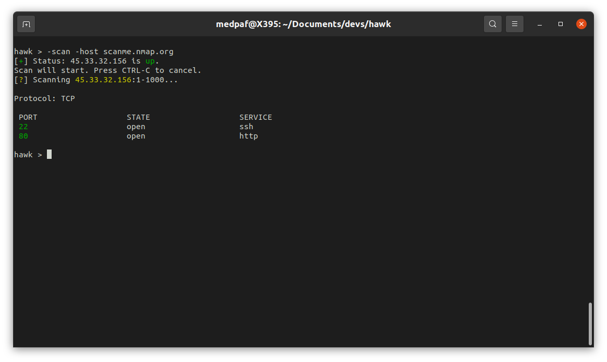The width and height of the screenshot is (607, 362).
Task: Click the green port 80 entry
Action: click(23, 136)
